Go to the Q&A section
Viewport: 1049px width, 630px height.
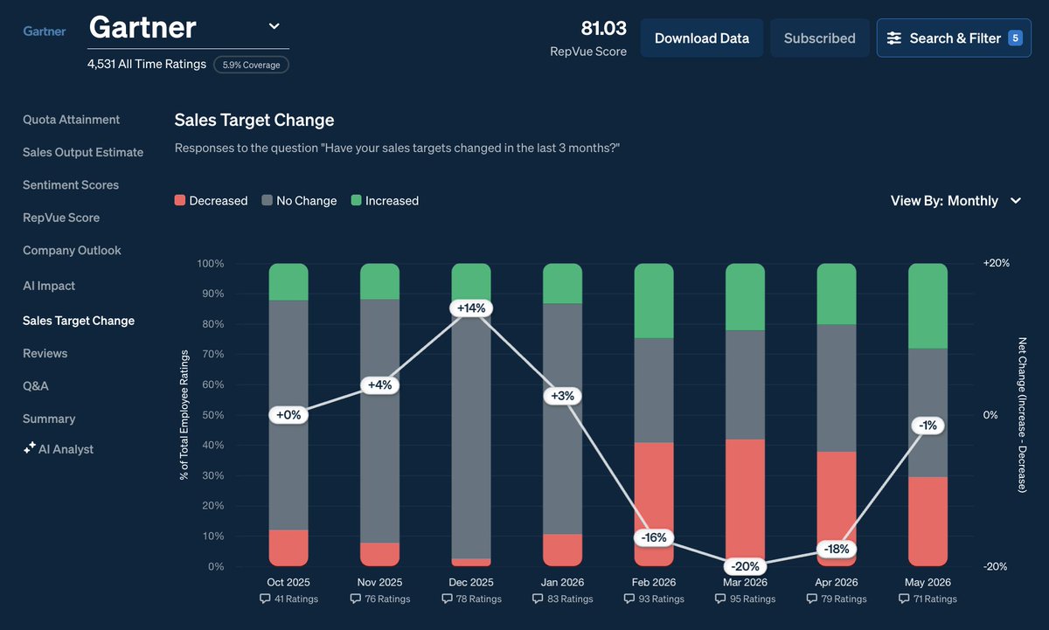tap(36, 385)
